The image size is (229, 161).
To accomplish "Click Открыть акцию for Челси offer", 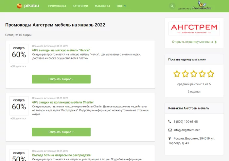I will pos(62,79).
